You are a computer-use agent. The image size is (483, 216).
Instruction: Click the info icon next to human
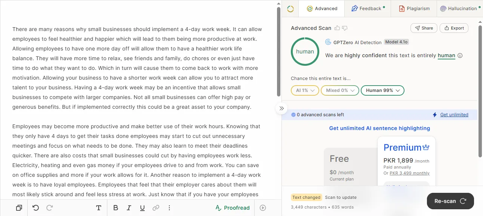pos(460,56)
